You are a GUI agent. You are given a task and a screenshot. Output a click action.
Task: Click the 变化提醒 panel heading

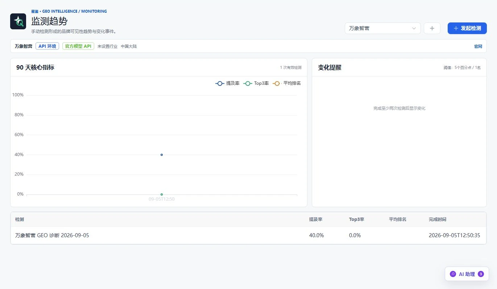pos(330,67)
